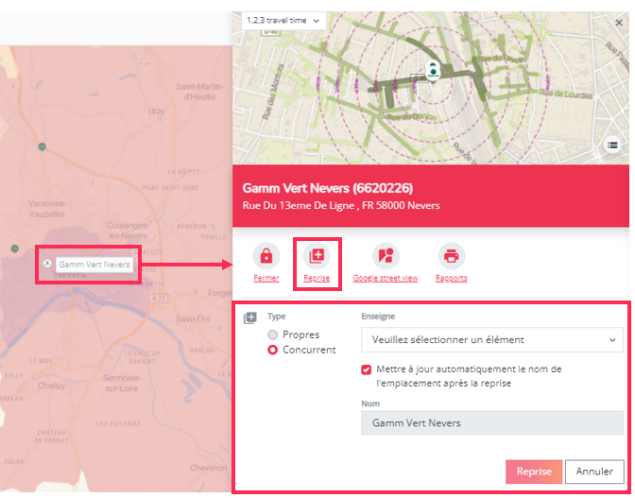
Task: Click the green marker left of Nevers
Action: (14, 249)
